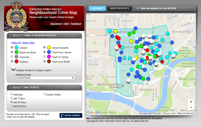
Task: Select the Last 60 Days option
Action: click(11, 106)
